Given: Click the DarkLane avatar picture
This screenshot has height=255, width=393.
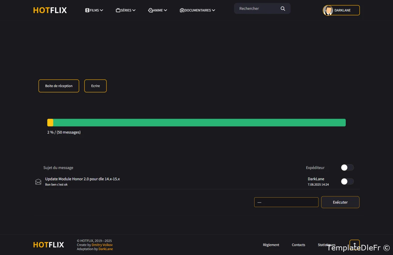Looking at the screenshot, I should pos(328,10).
